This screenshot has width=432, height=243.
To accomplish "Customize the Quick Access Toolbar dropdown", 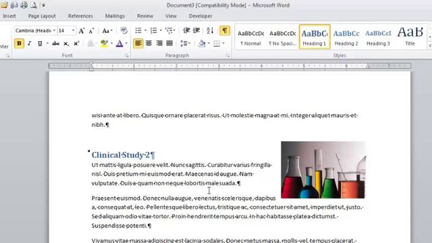I will [x=43, y=5].
